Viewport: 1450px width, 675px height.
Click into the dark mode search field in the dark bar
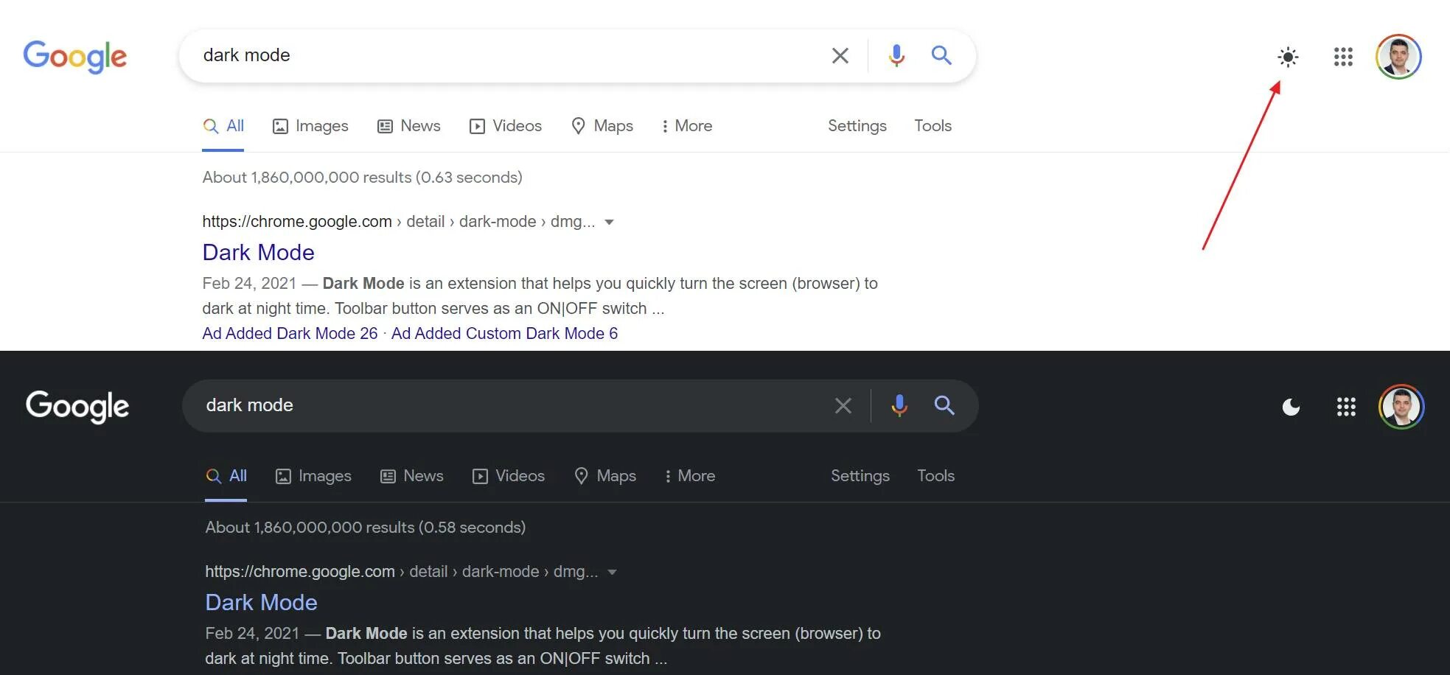[x=507, y=405]
